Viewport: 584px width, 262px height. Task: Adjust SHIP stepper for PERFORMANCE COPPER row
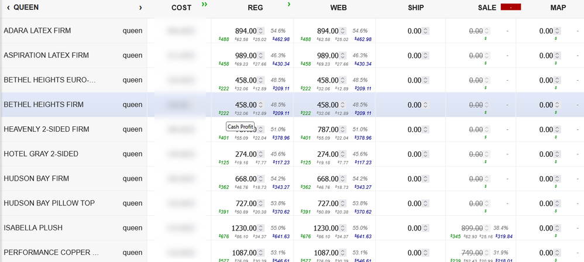tap(425, 253)
